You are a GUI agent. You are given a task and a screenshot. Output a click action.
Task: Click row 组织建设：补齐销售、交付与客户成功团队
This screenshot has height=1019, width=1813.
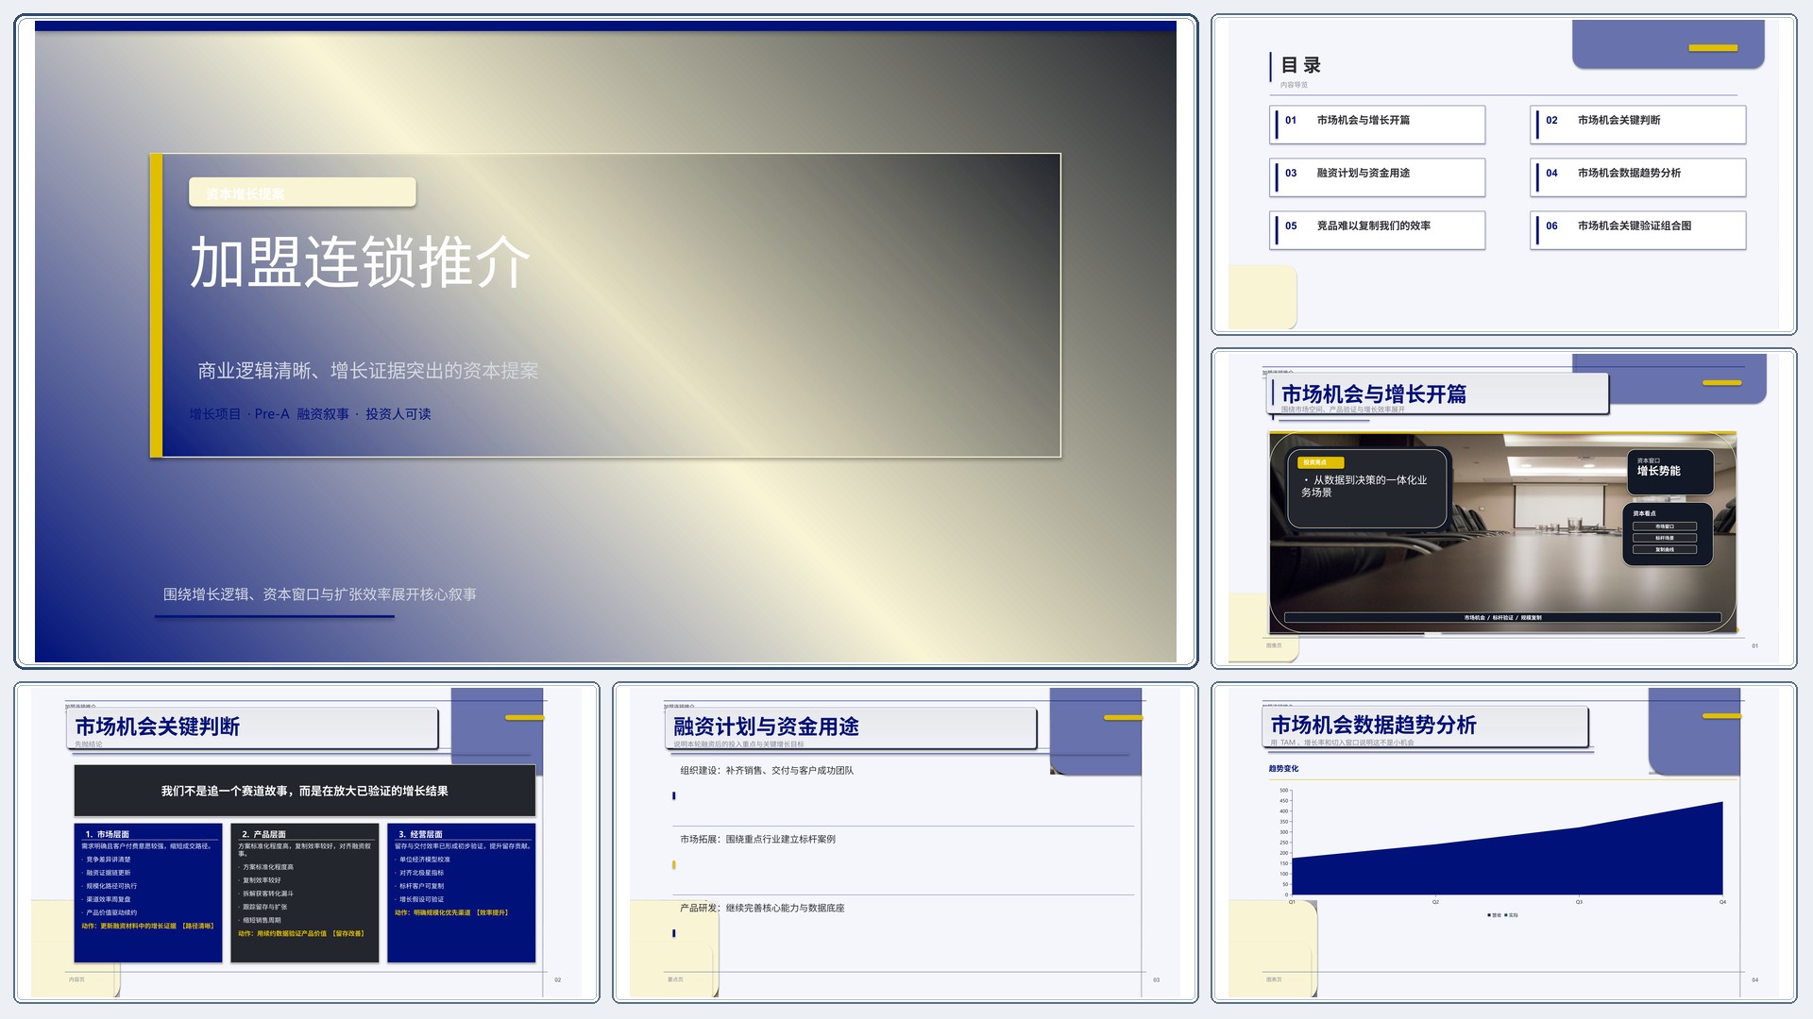767,771
